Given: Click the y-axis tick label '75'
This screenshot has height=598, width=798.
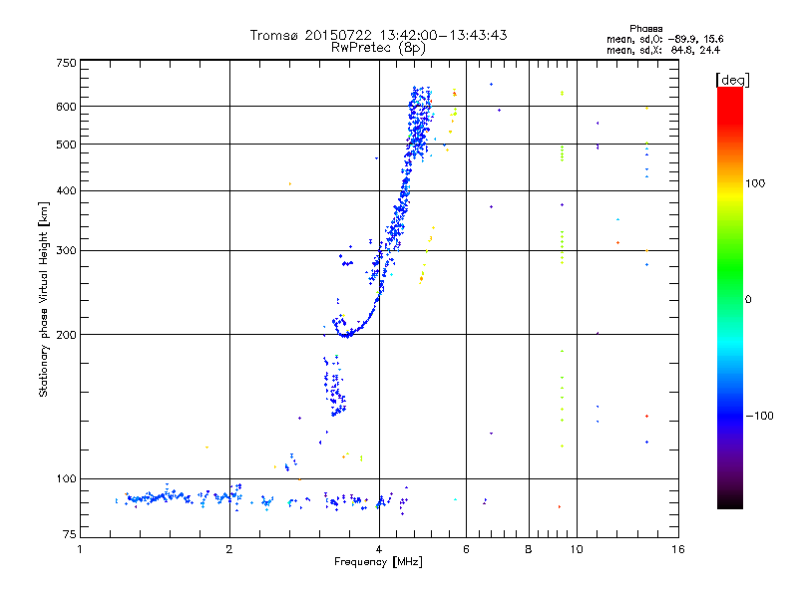Looking at the screenshot, I should (x=70, y=534).
